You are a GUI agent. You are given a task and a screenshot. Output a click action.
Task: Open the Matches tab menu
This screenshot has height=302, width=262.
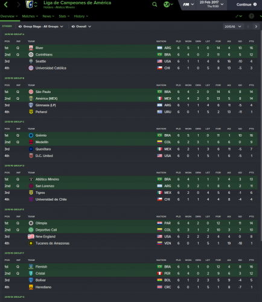point(30,16)
